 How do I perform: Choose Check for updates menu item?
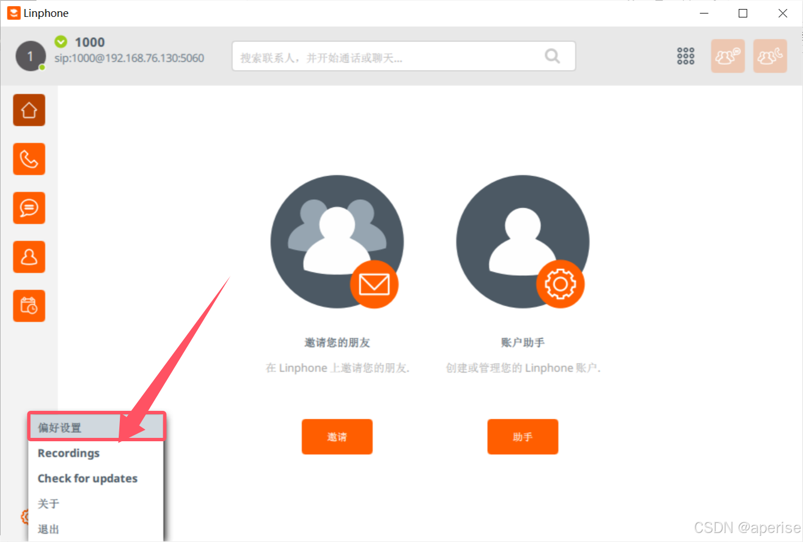pos(96,478)
